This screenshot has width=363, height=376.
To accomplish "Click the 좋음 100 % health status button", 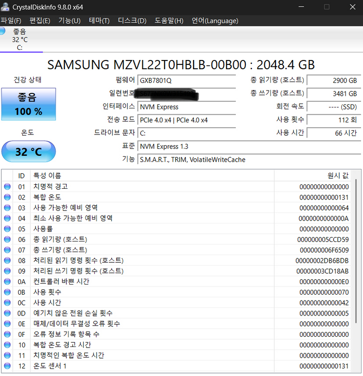I will pos(29,104).
